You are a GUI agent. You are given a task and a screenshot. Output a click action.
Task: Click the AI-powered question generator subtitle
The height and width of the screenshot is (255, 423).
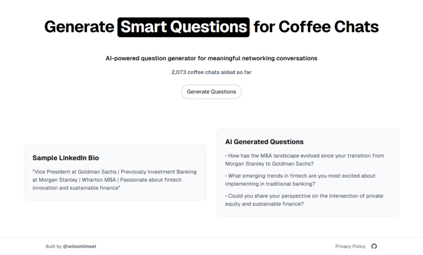(211, 58)
